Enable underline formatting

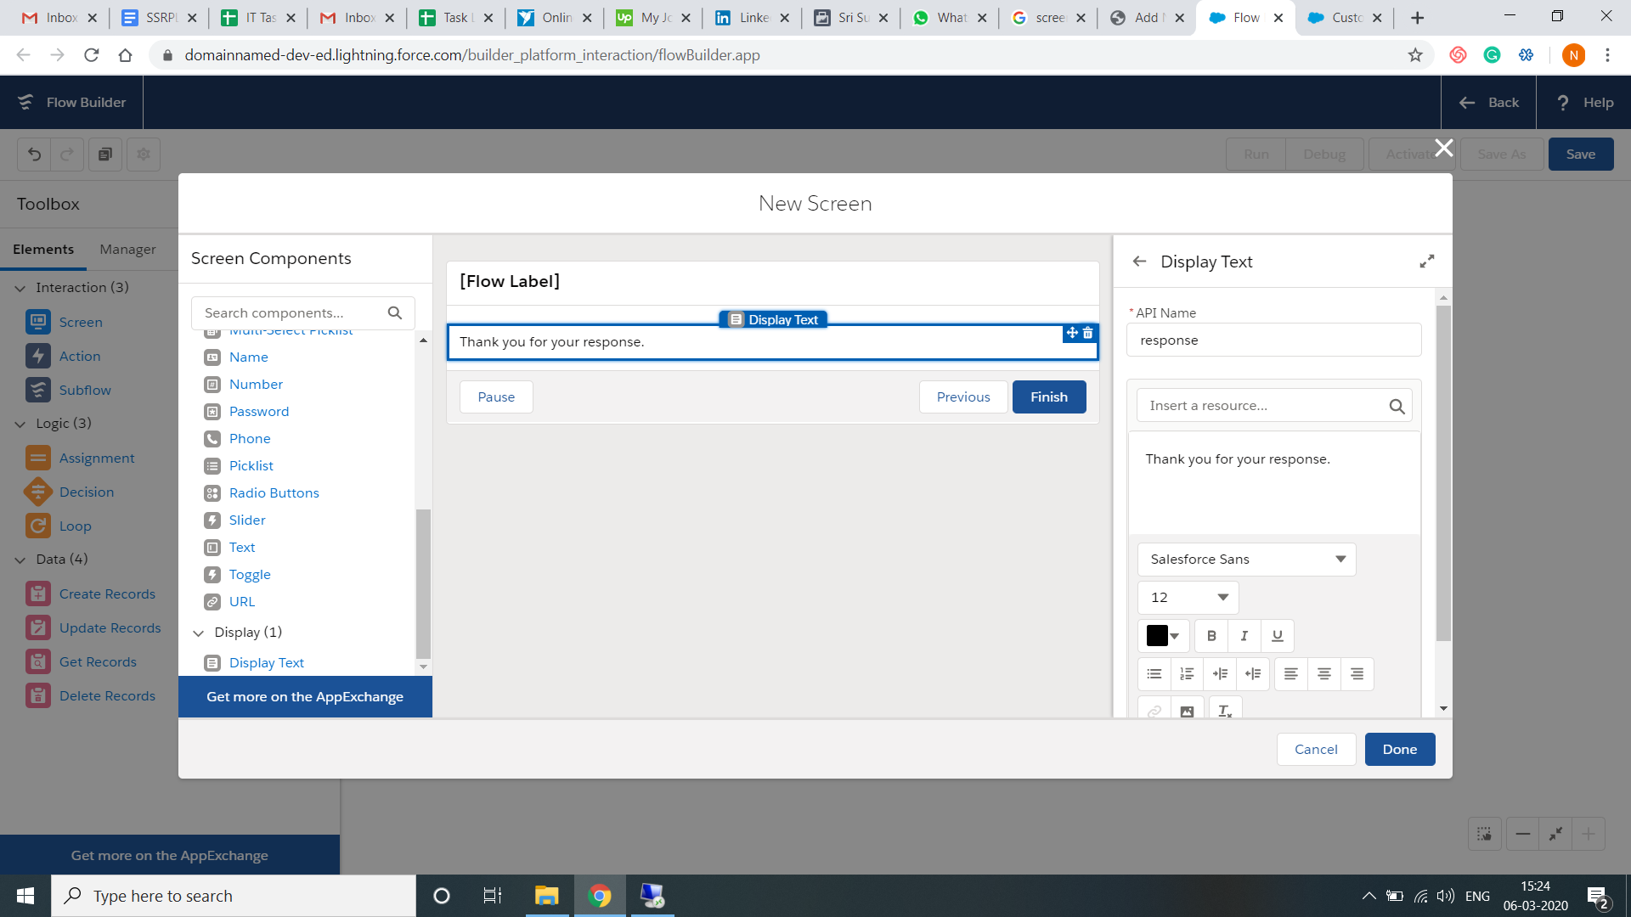tap(1276, 635)
